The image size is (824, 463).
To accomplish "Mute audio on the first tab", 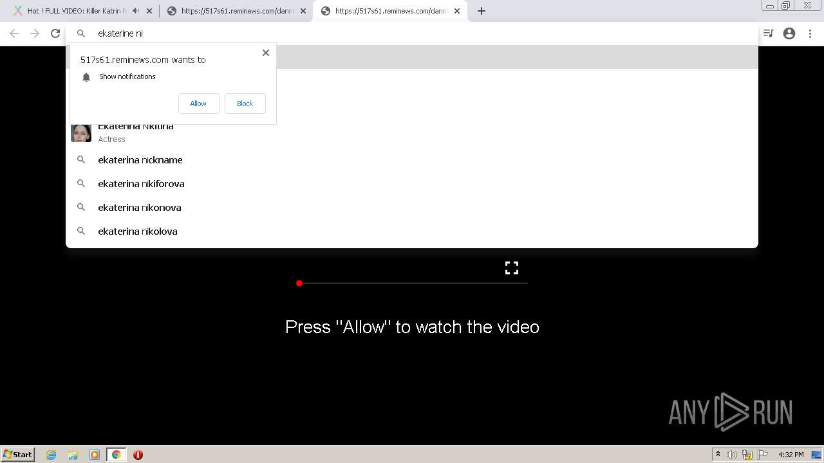I will [135, 11].
